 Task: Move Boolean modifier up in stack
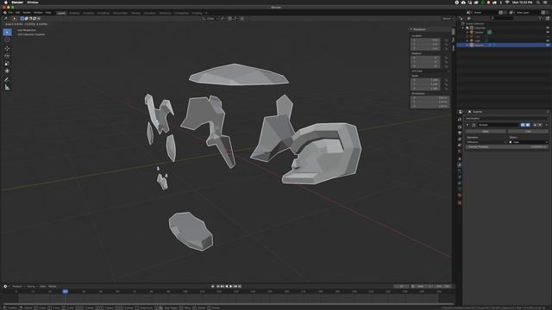[x=535, y=125]
